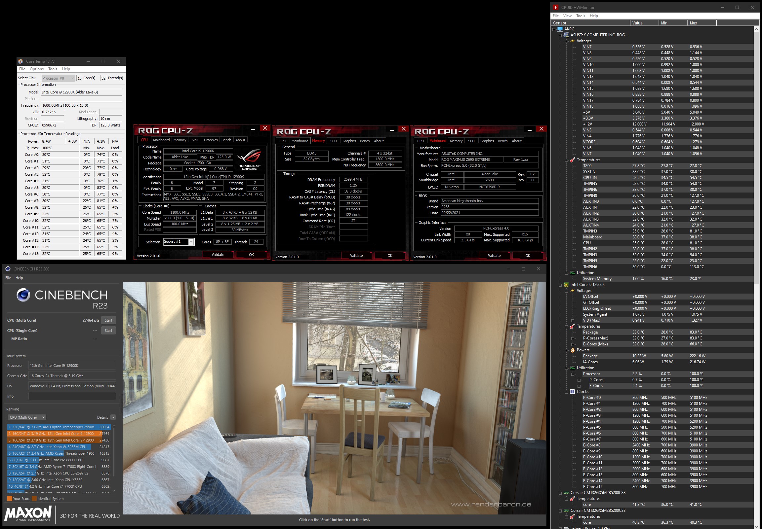Click the OS field in Cinebench Your System
Image resolution: width=762 pixels, height=529 pixels.
[72, 386]
